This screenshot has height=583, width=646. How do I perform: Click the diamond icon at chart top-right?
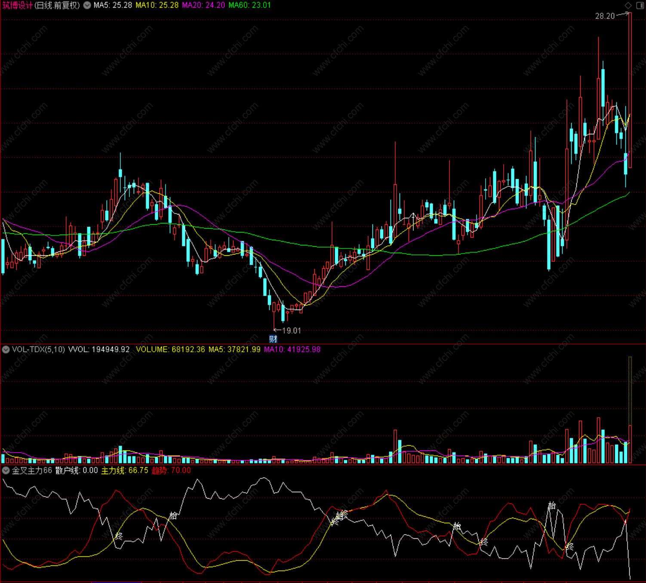click(x=628, y=5)
